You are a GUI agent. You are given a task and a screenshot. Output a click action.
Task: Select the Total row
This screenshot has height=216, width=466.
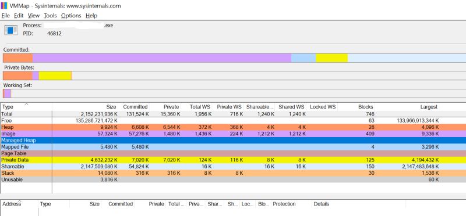tap(233, 114)
